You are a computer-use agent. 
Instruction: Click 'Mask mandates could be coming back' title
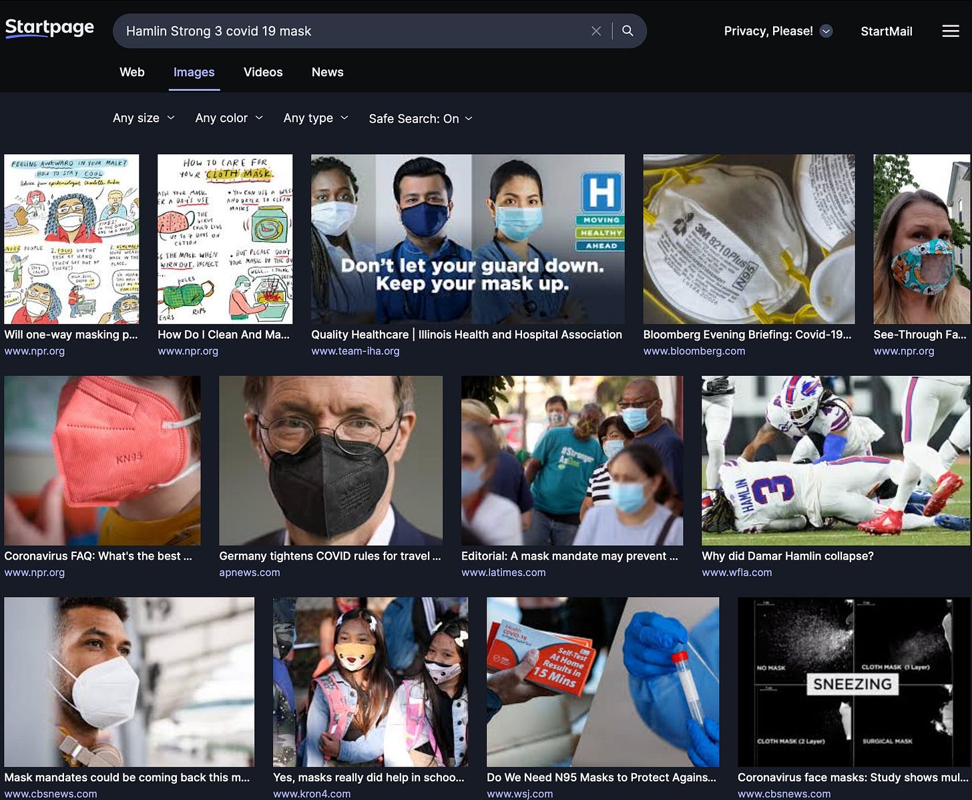coord(127,777)
